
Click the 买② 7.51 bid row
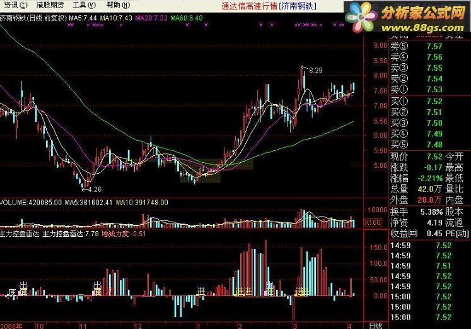[417, 112]
